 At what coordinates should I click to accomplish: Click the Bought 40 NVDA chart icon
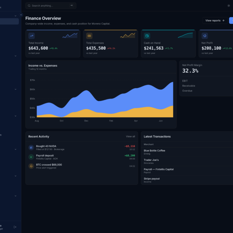click(31, 148)
